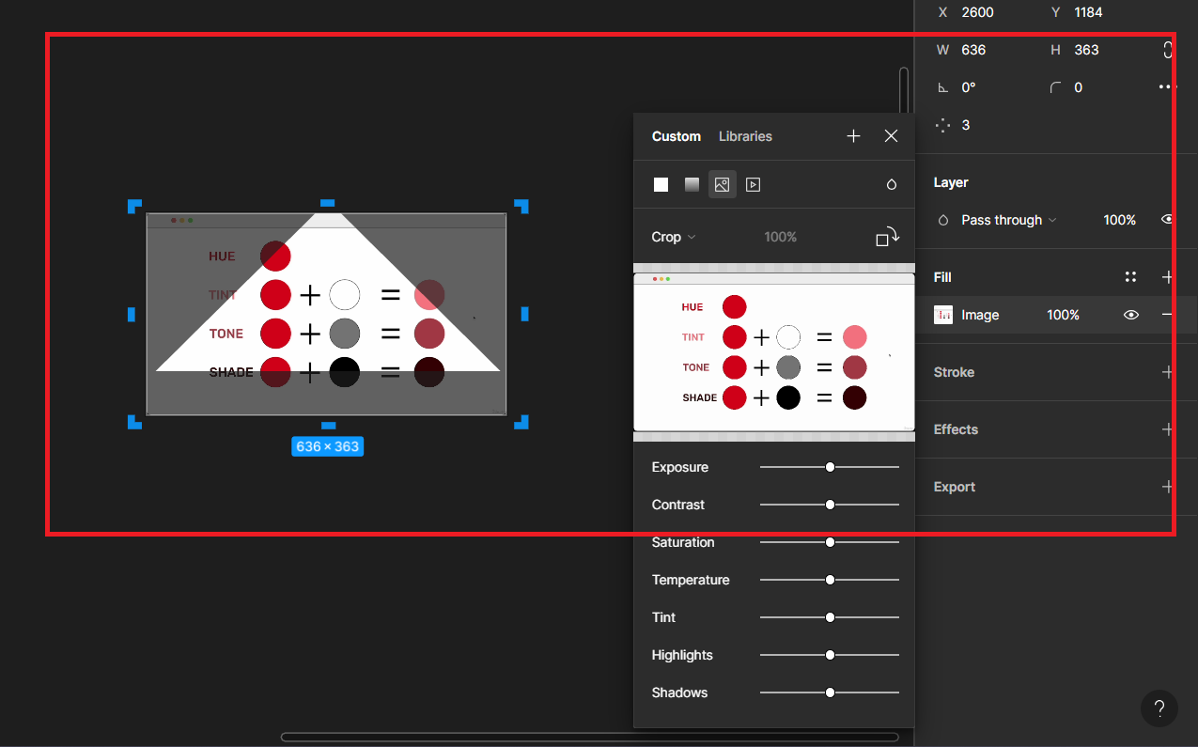Click the top-left crop handle on canvas
Image resolution: width=1198 pixels, height=747 pixels.
tap(134, 206)
